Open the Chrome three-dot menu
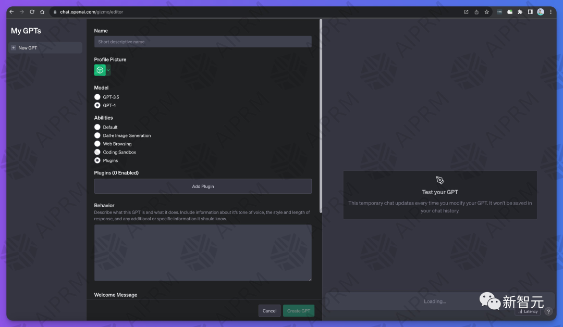 (551, 12)
